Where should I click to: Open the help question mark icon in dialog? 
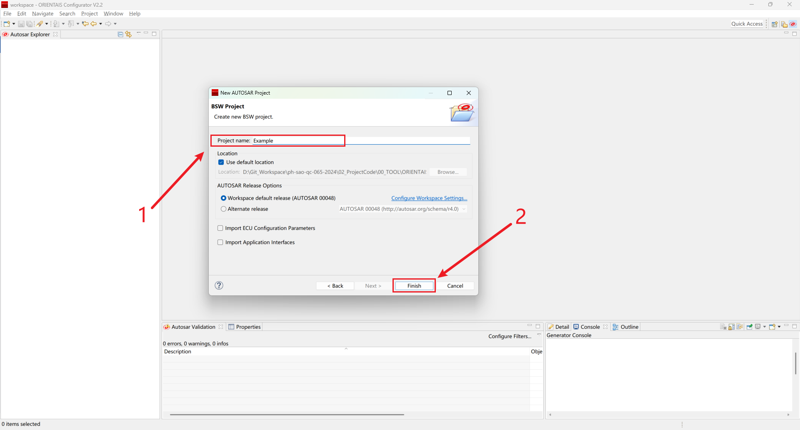pyautogui.click(x=219, y=285)
